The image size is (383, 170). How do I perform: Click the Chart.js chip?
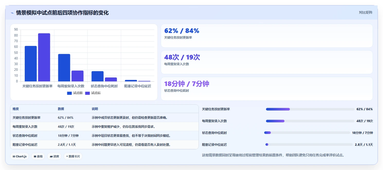[20, 156]
